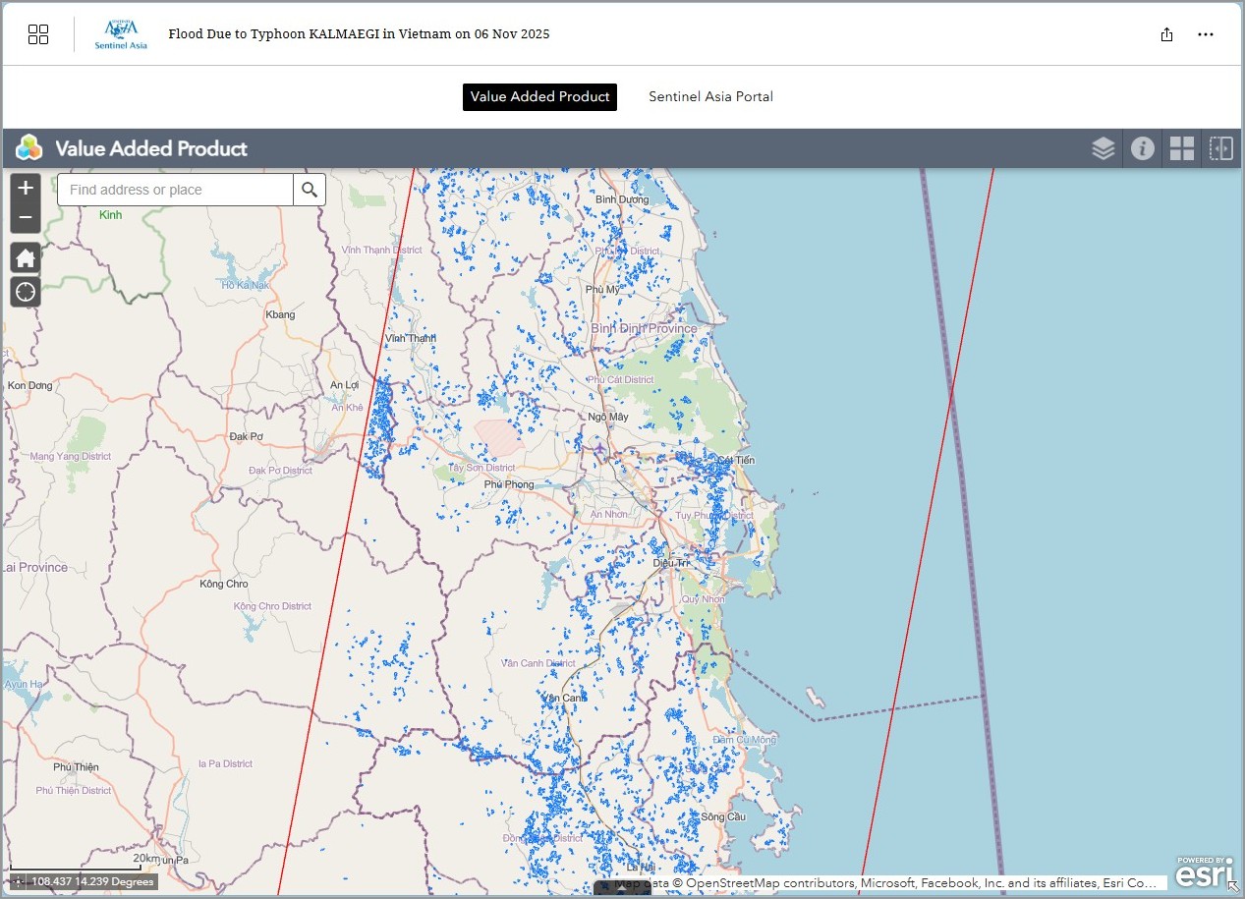The height and width of the screenshot is (899, 1245).
Task: Zoom out of the map
Action: 26,217
